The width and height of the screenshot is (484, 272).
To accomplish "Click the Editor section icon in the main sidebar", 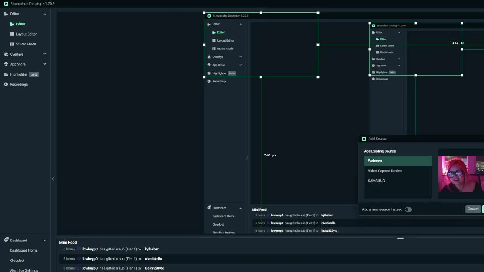I will tap(6, 14).
